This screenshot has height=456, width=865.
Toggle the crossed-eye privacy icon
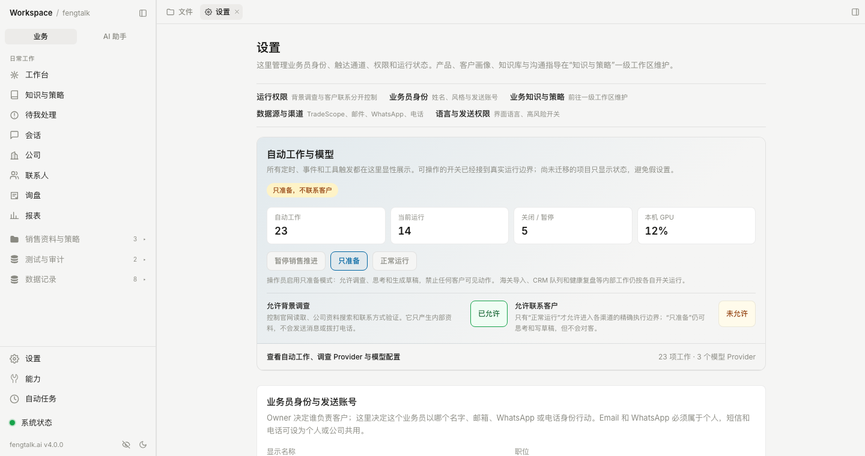click(x=126, y=445)
